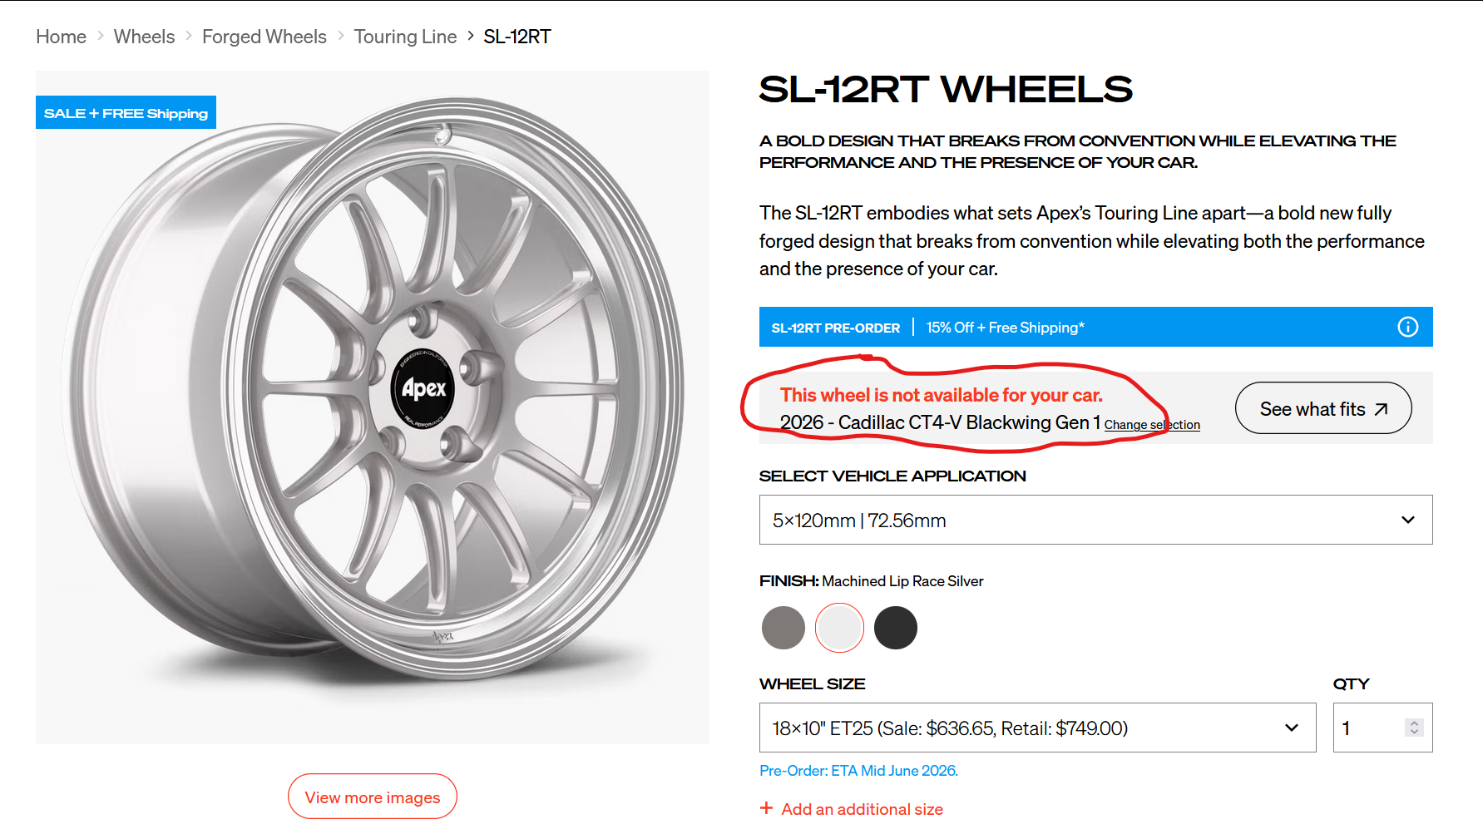1483x824 pixels.
Task: Click Change selection link
Action: [1152, 425]
